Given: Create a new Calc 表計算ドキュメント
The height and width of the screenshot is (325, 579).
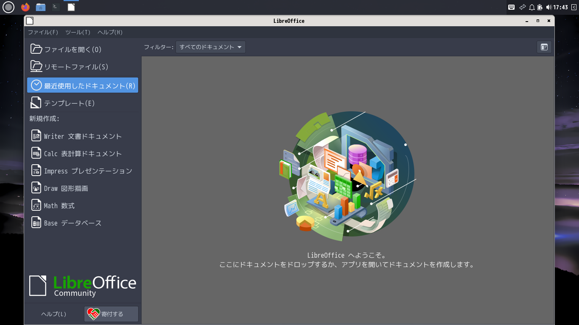Looking at the screenshot, I should (x=83, y=154).
